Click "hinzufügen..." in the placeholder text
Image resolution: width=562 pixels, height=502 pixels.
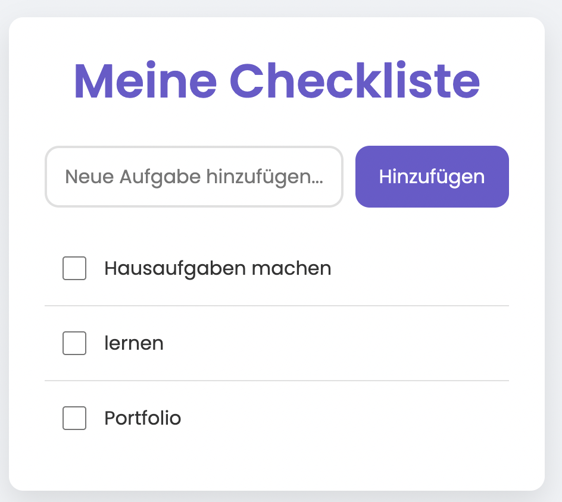pos(264,177)
